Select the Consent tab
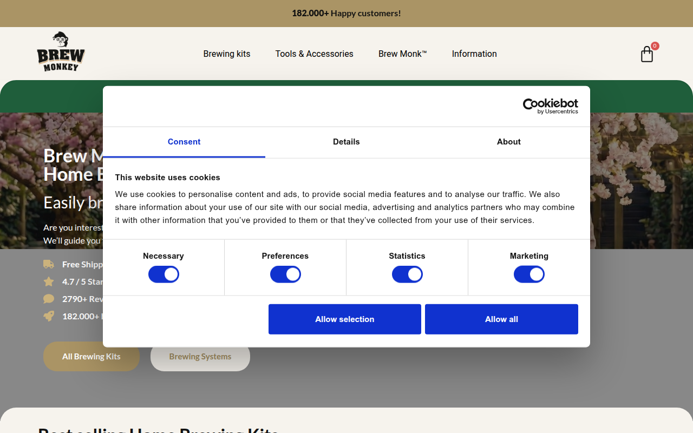The height and width of the screenshot is (433, 693). click(184, 142)
